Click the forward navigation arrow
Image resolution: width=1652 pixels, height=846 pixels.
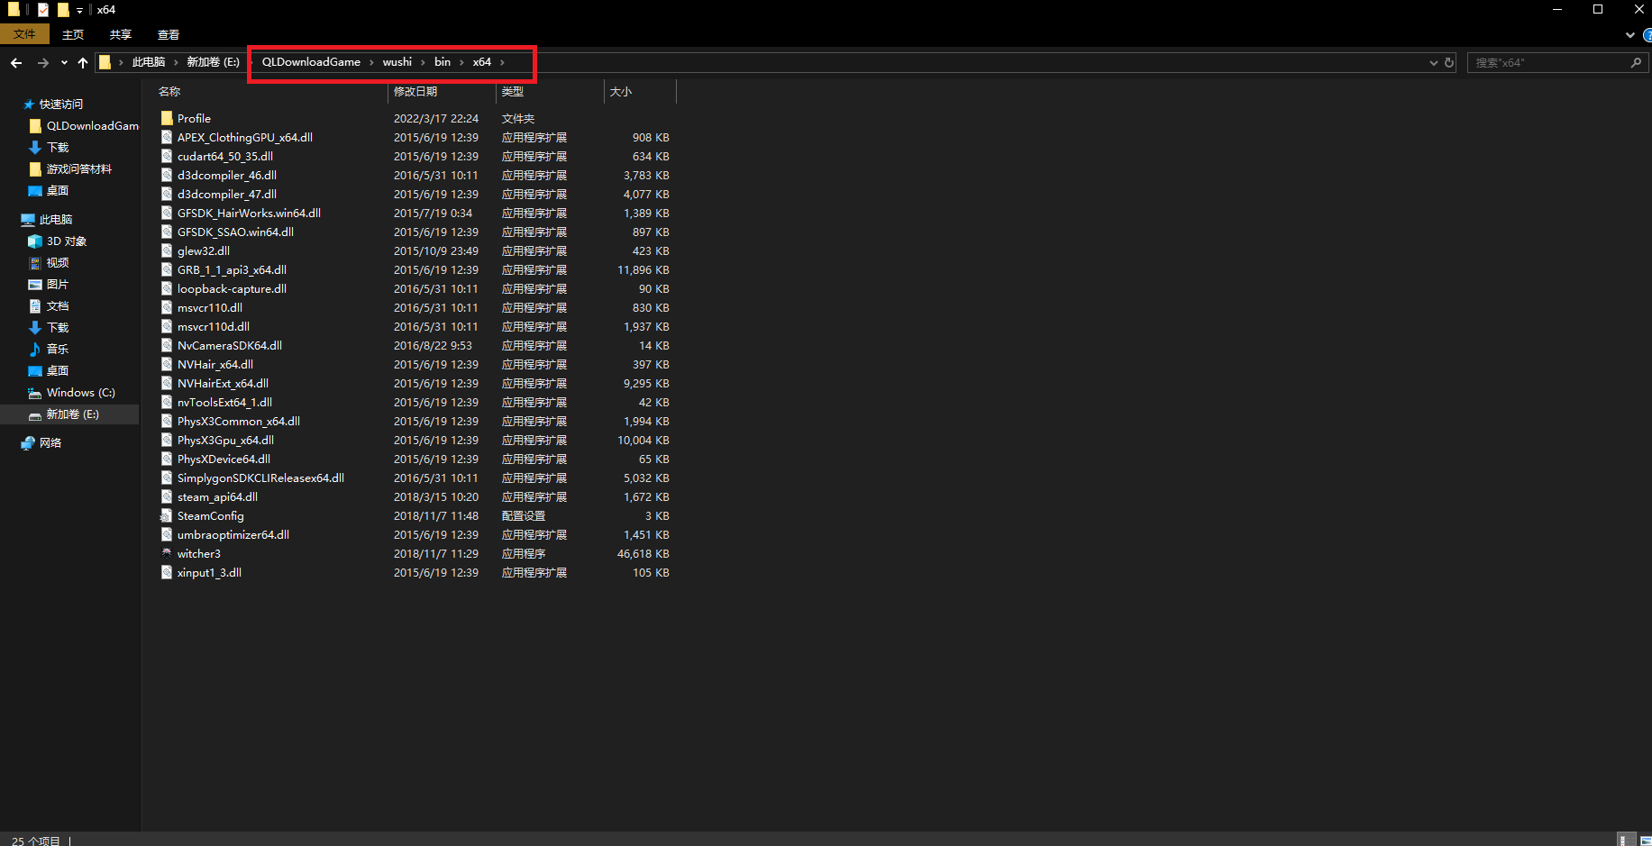(x=43, y=62)
